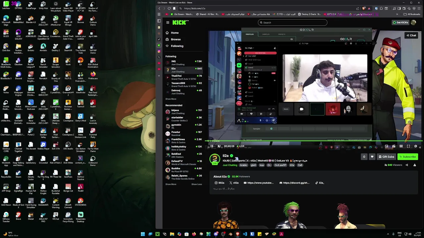The image size is (424, 238).
Task: Open Shared - All files bookmark
Action: click(207, 14)
